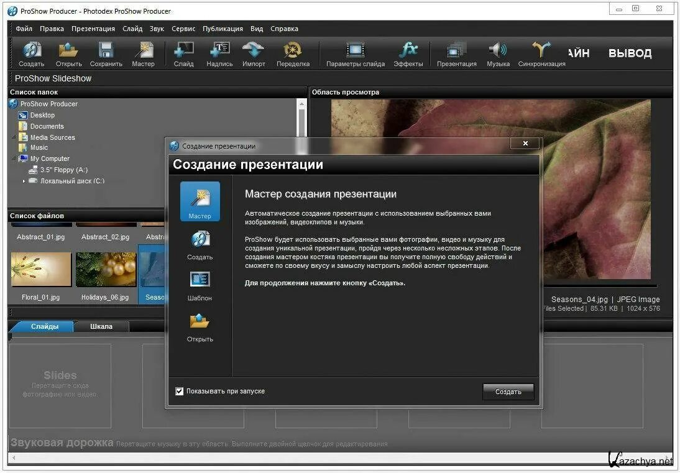Select the Desktop folder in the tree
Screen dimensions: 680x473
pos(42,116)
